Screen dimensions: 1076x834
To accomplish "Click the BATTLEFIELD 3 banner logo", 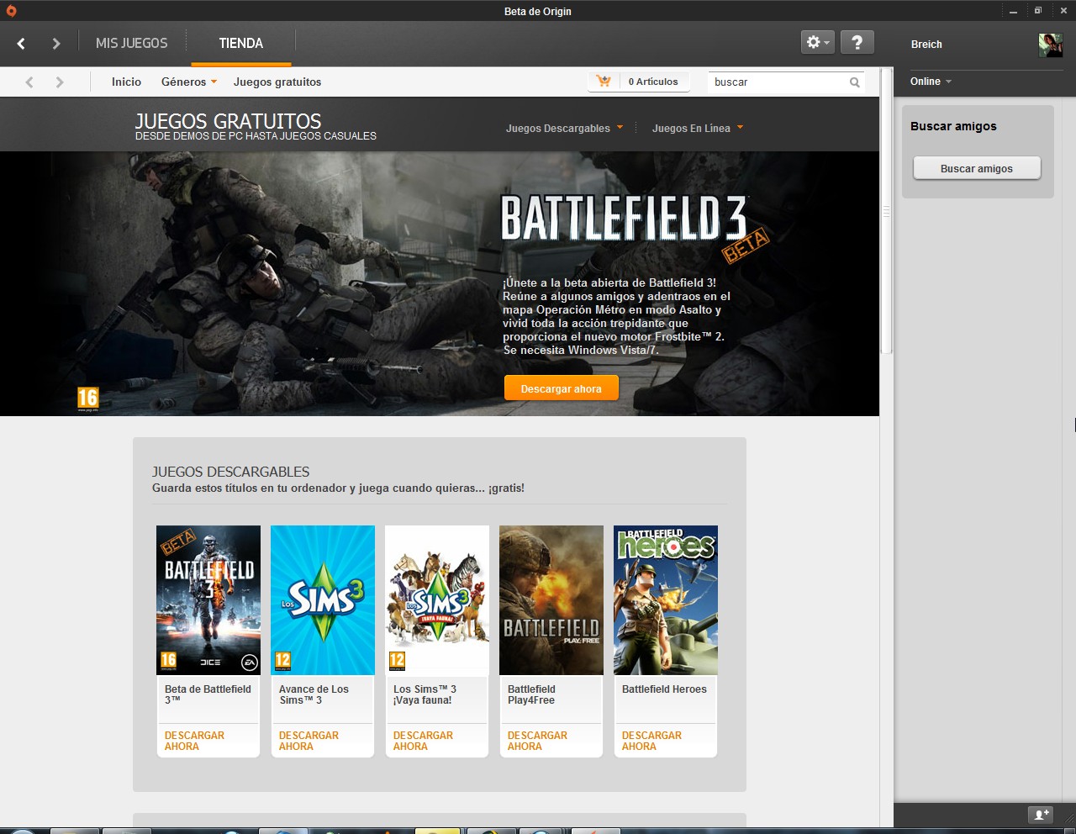I will [624, 219].
